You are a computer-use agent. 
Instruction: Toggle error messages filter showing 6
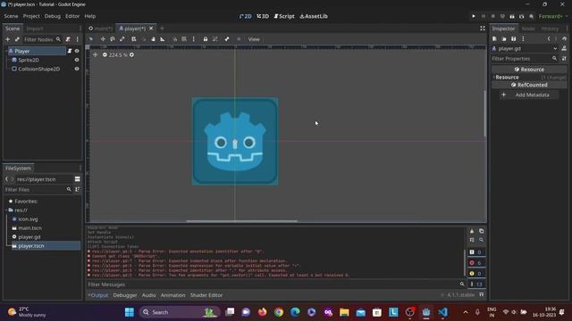click(x=476, y=263)
